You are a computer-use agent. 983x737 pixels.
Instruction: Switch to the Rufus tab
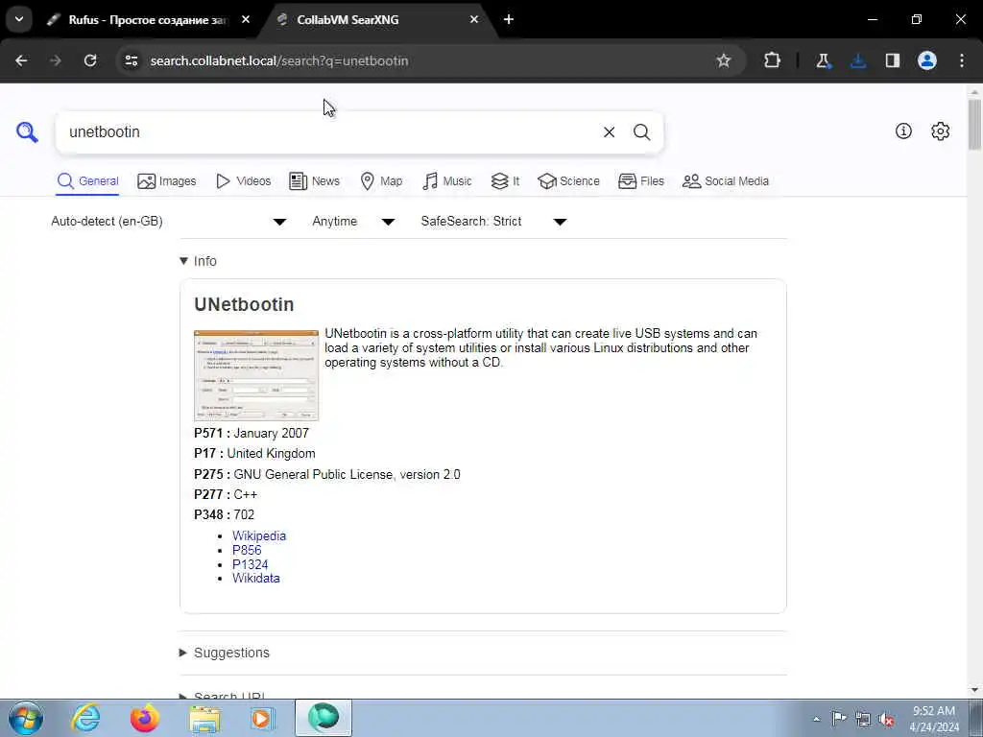(x=147, y=19)
